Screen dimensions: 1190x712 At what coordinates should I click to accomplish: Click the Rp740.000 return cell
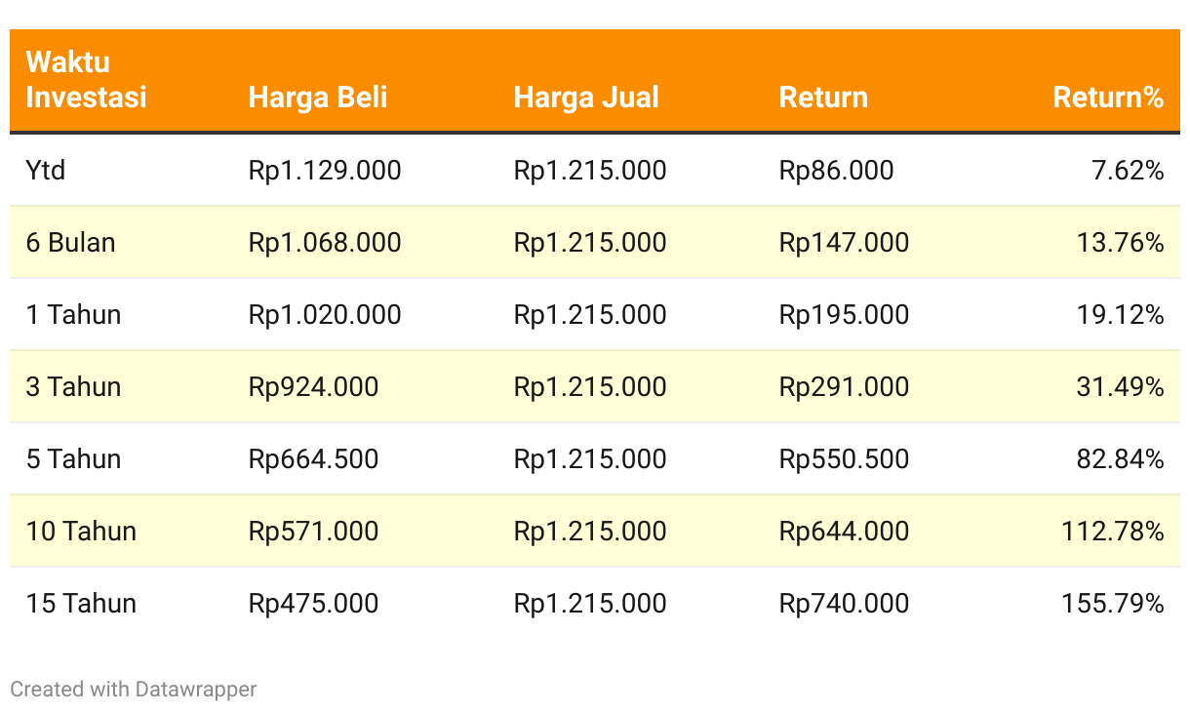pyautogui.click(x=844, y=604)
